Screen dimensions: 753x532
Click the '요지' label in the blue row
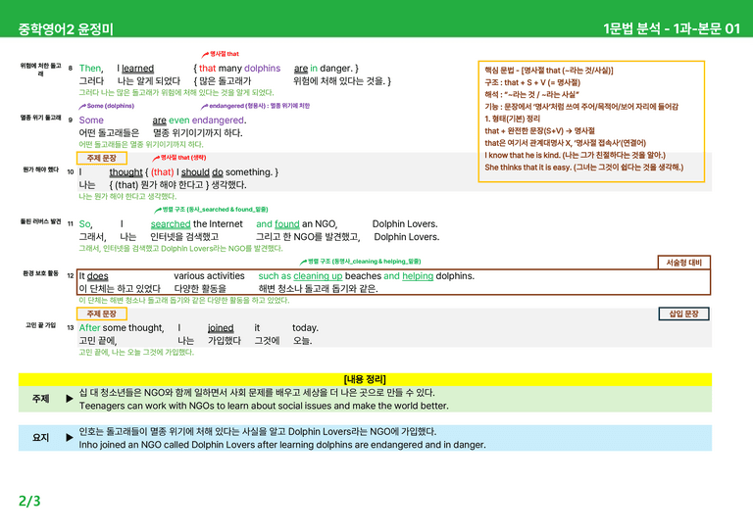(x=41, y=438)
